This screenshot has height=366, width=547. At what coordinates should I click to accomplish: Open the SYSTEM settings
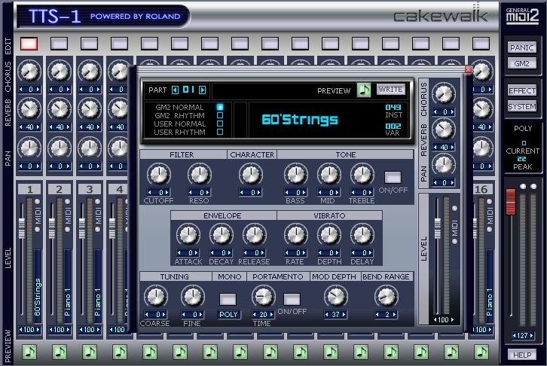click(522, 106)
